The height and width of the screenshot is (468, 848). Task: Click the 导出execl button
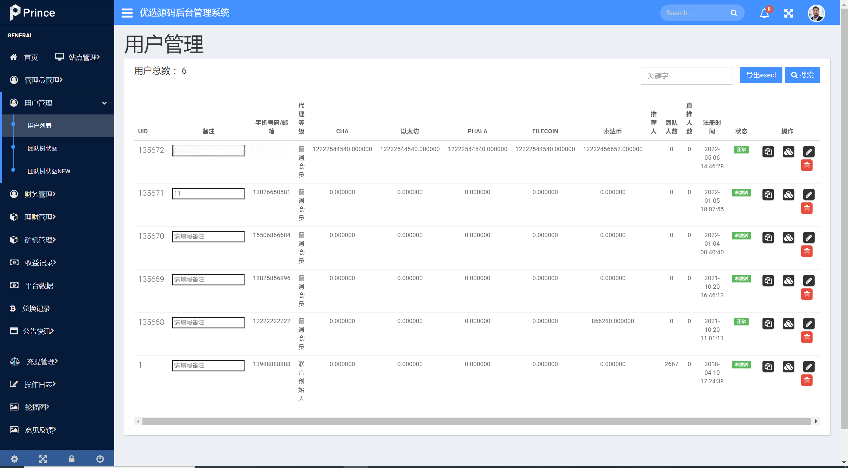[761, 75]
